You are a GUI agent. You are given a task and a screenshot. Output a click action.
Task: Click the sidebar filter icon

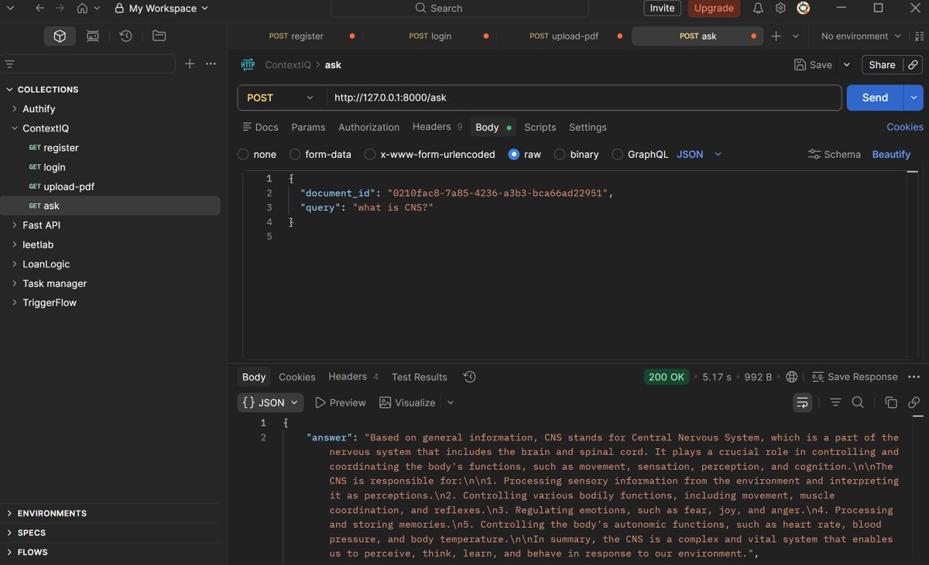pos(10,63)
